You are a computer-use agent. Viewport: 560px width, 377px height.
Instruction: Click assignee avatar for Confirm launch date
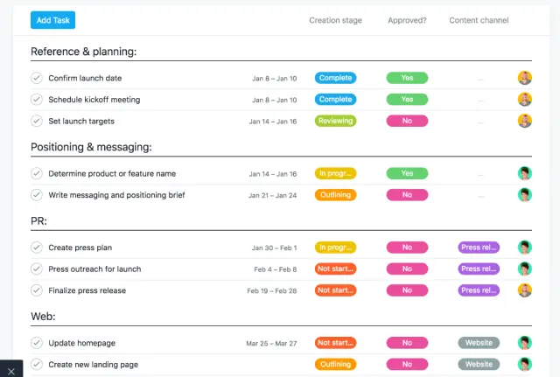(x=524, y=78)
